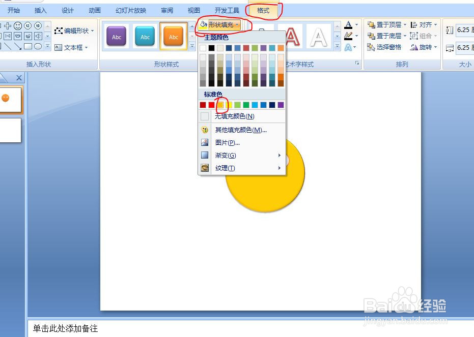474x337 pixels.
Task: Expand the 渐变 submenu
Action: click(280, 156)
